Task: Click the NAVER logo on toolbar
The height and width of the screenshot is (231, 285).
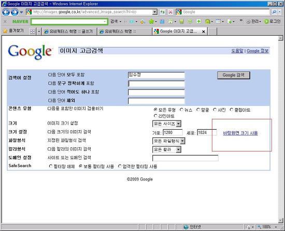Action: click(x=20, y=22)
